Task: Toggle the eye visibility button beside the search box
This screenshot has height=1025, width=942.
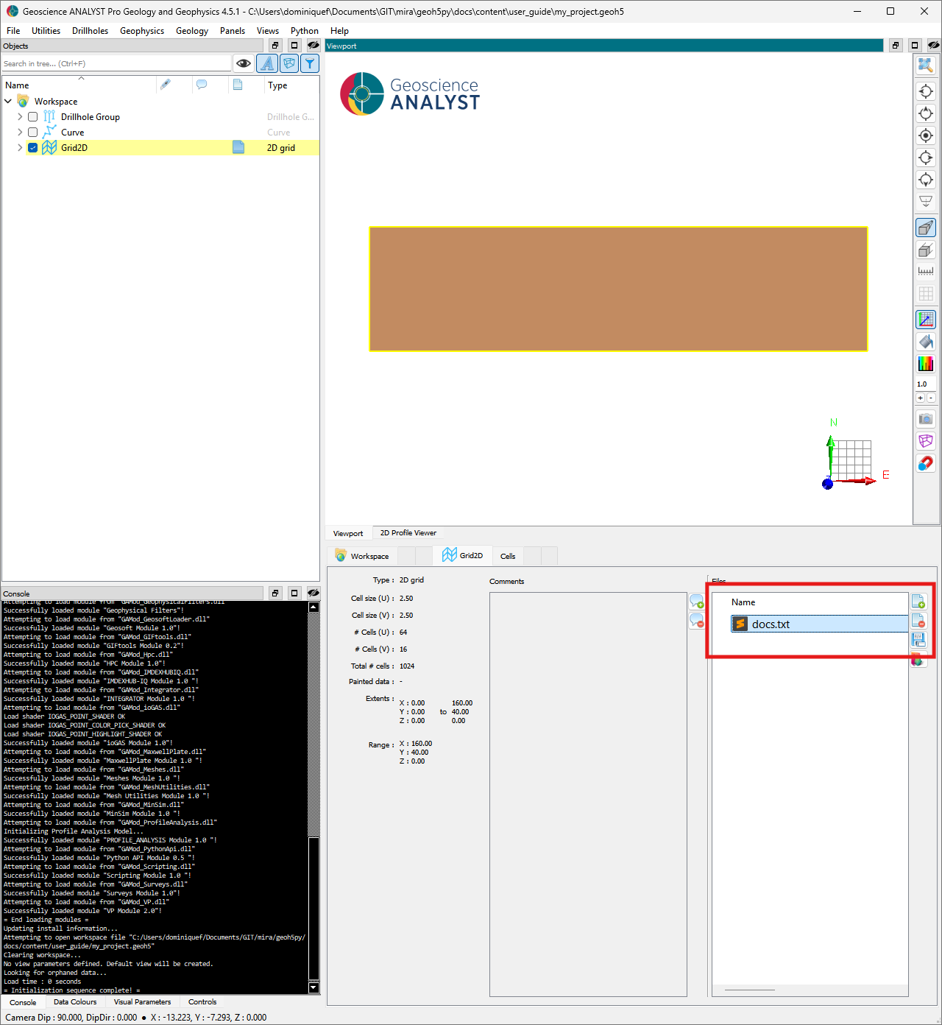Action: [244, 64]
